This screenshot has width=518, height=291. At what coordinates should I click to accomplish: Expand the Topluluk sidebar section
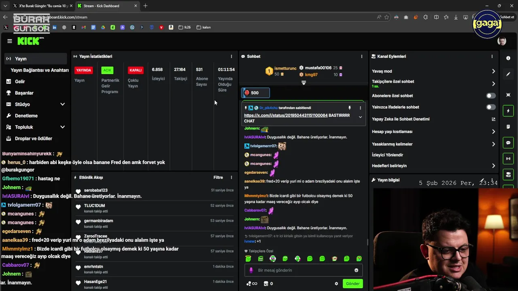tap(62, 127)
